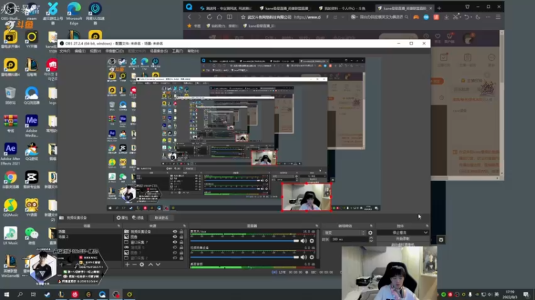Open browser address bar dropdown chevron
Viewport: 535px width, 300px height.
(x=343, y=17)
